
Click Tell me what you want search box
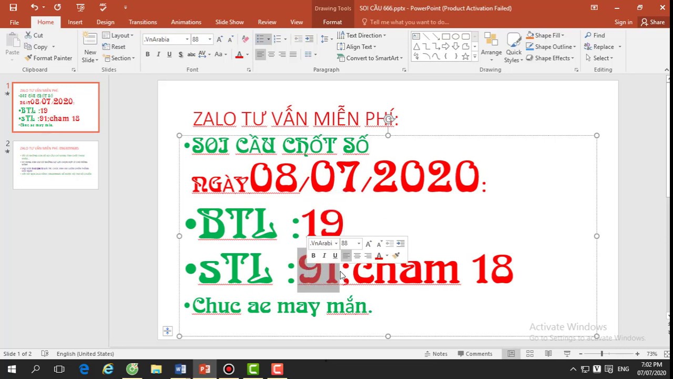(409, 22)
